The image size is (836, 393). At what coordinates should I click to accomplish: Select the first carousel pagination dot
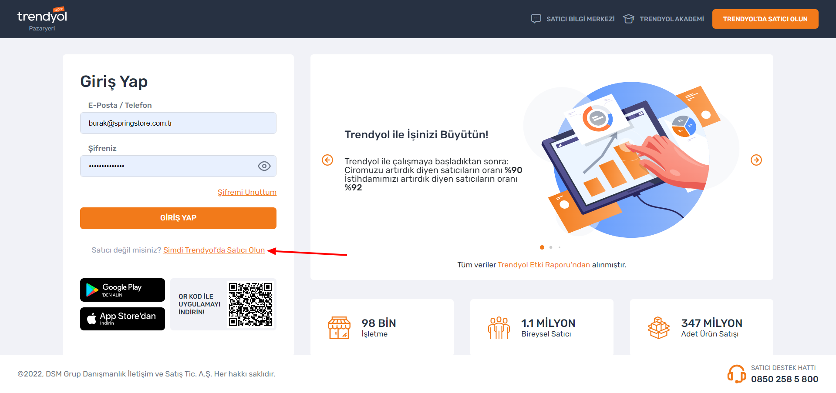pos(542,247)
